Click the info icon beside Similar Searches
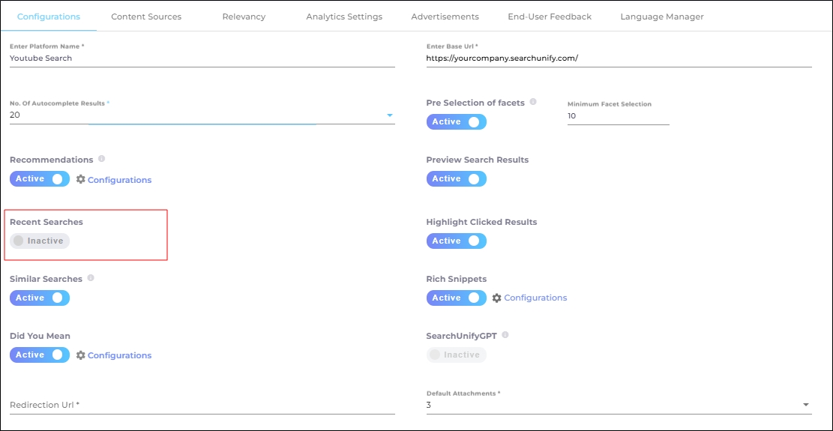Image resolution: width=833 pixels, height=431 pixels. (x=91, y=278)
